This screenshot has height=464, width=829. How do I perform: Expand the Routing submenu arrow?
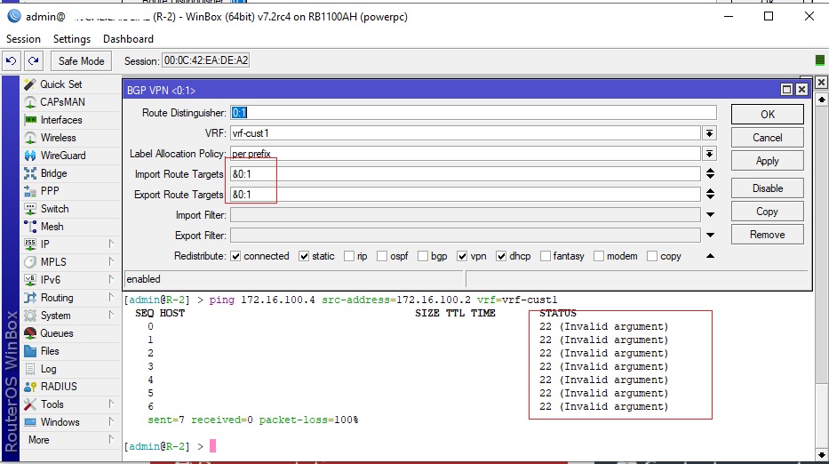point(111,298)
